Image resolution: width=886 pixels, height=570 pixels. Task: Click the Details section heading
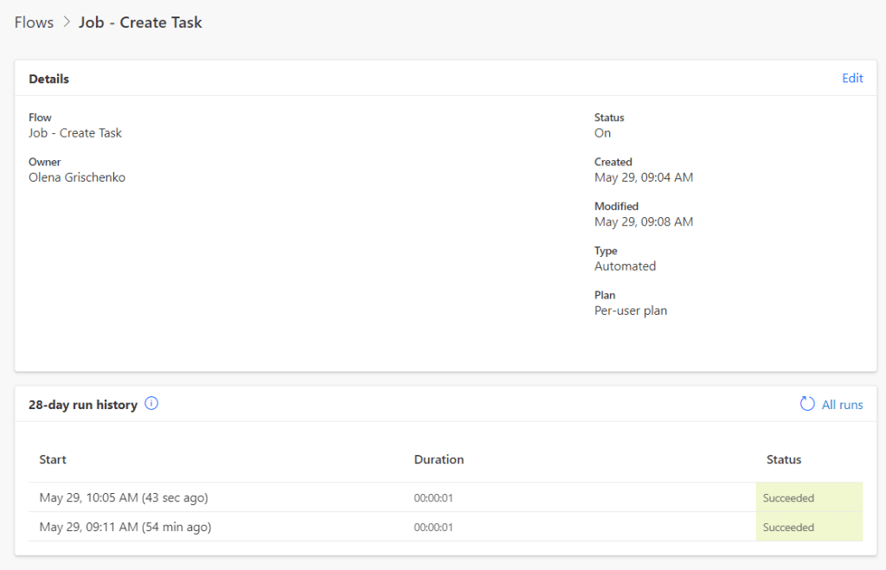[49, 79]
